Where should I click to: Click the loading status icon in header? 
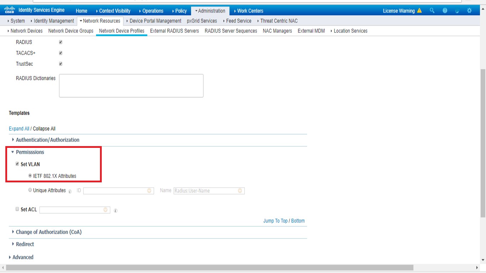tap(457, 11)
